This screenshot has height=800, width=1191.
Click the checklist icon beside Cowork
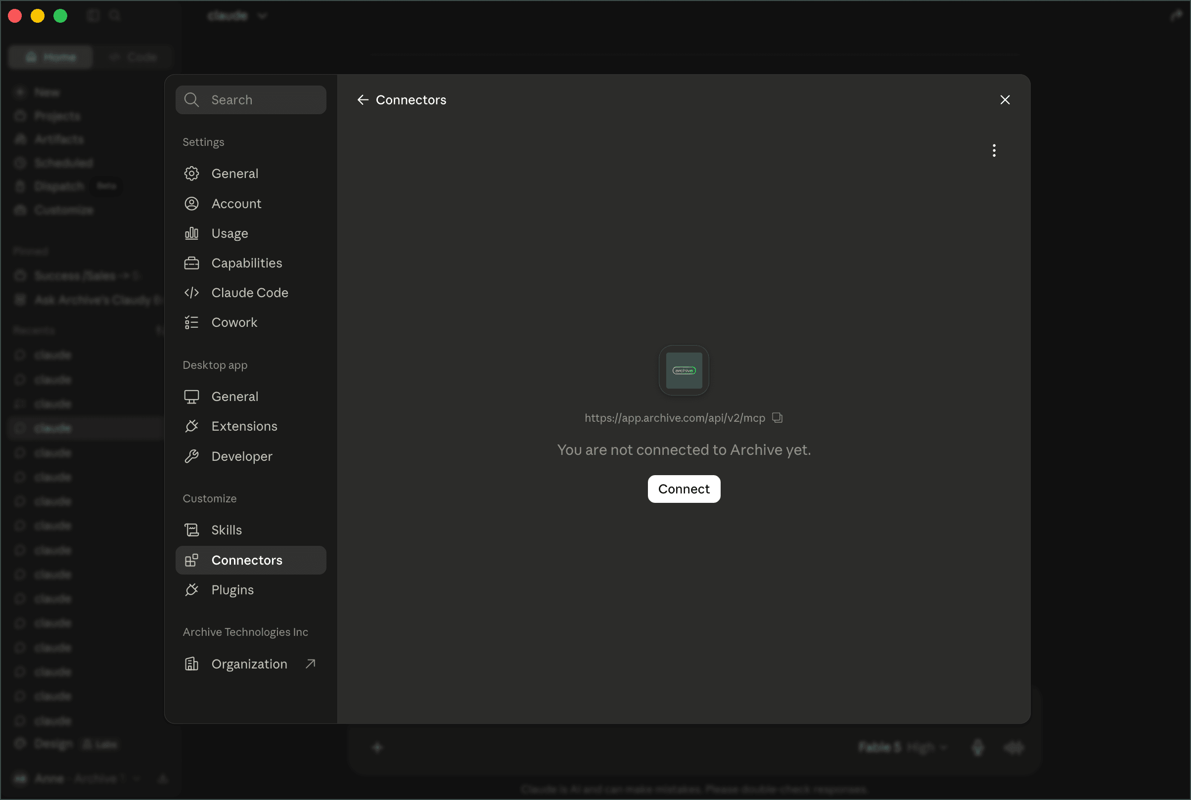[x=191, y=322]
